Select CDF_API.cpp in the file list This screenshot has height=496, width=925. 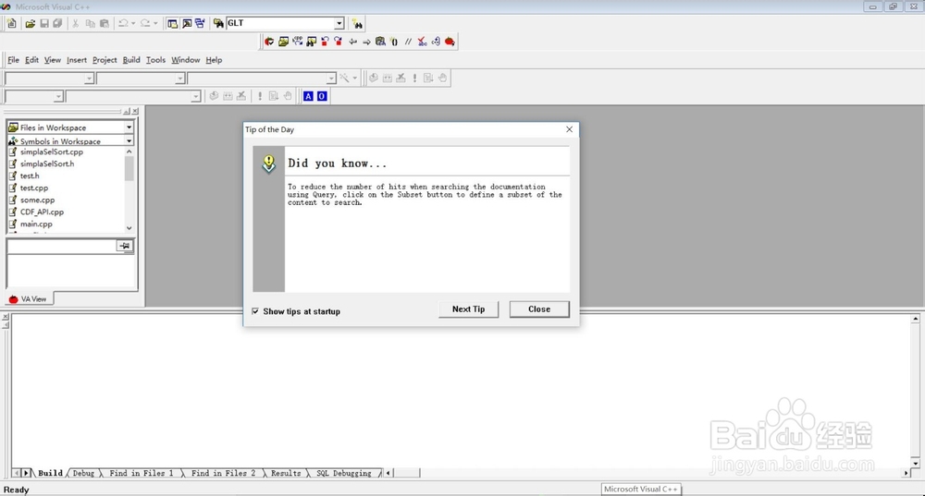click(x=42, y=212)
